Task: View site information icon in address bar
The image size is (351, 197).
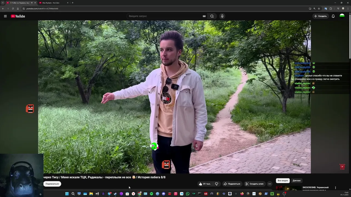Action: tap(24, 8)
